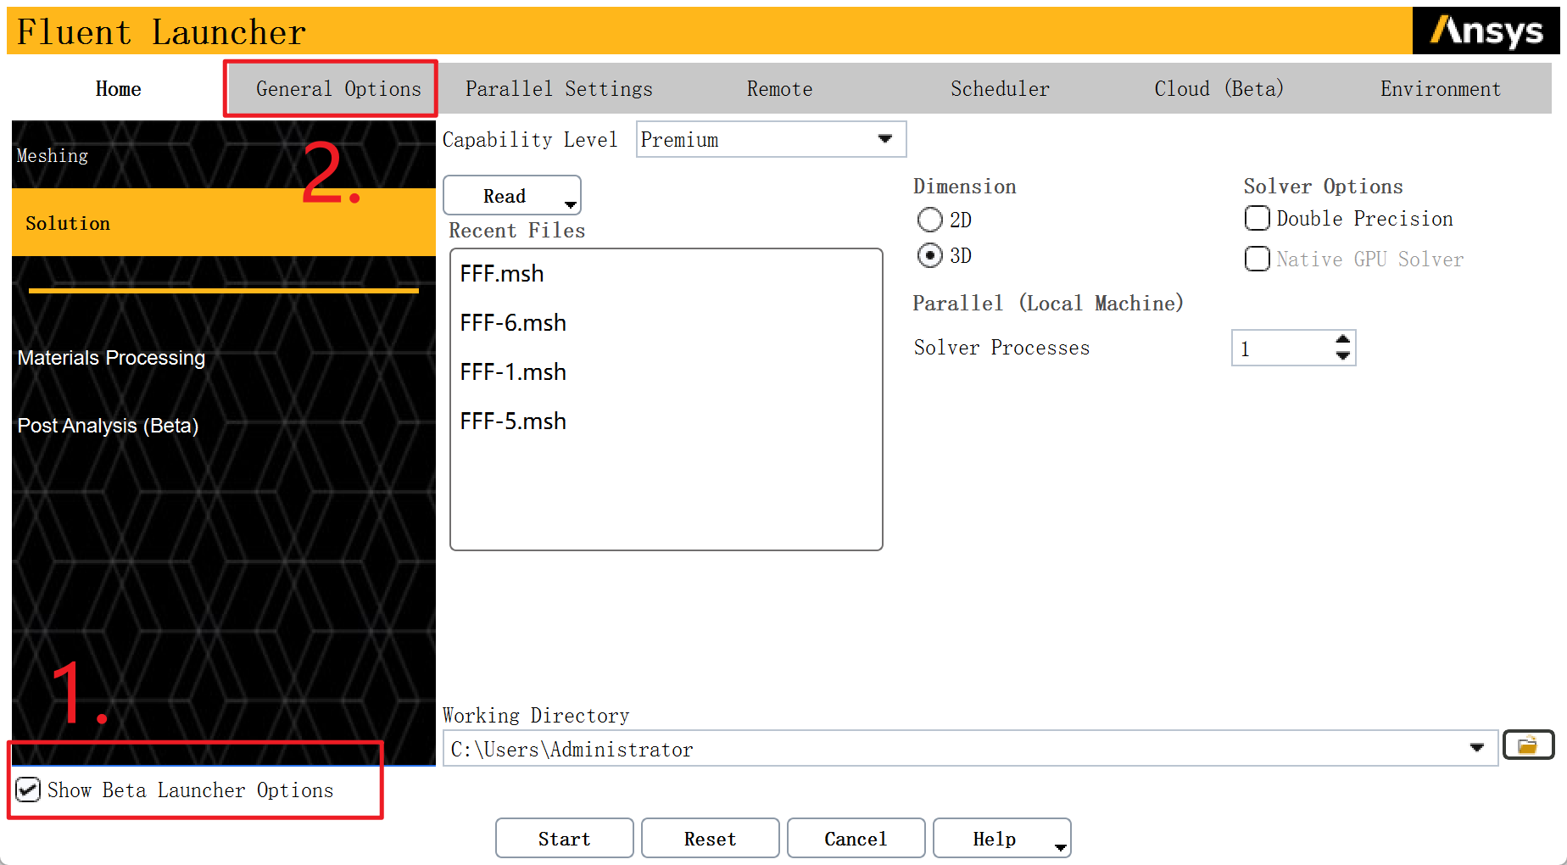Switch to the Remote tab

point(779,89)
